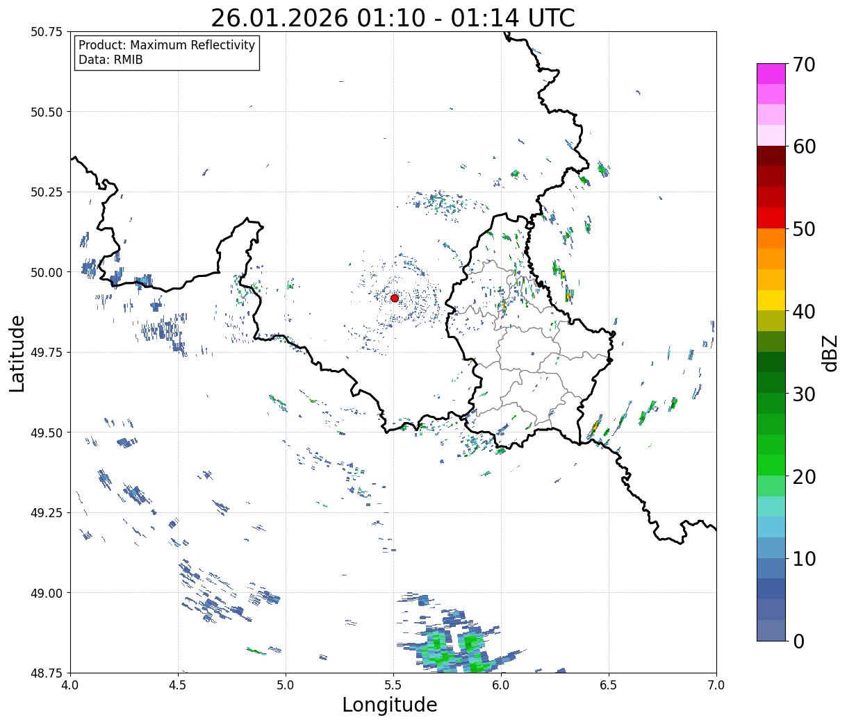
Task: Click the latitude tick label 49.75
Action: coord(46,353)
